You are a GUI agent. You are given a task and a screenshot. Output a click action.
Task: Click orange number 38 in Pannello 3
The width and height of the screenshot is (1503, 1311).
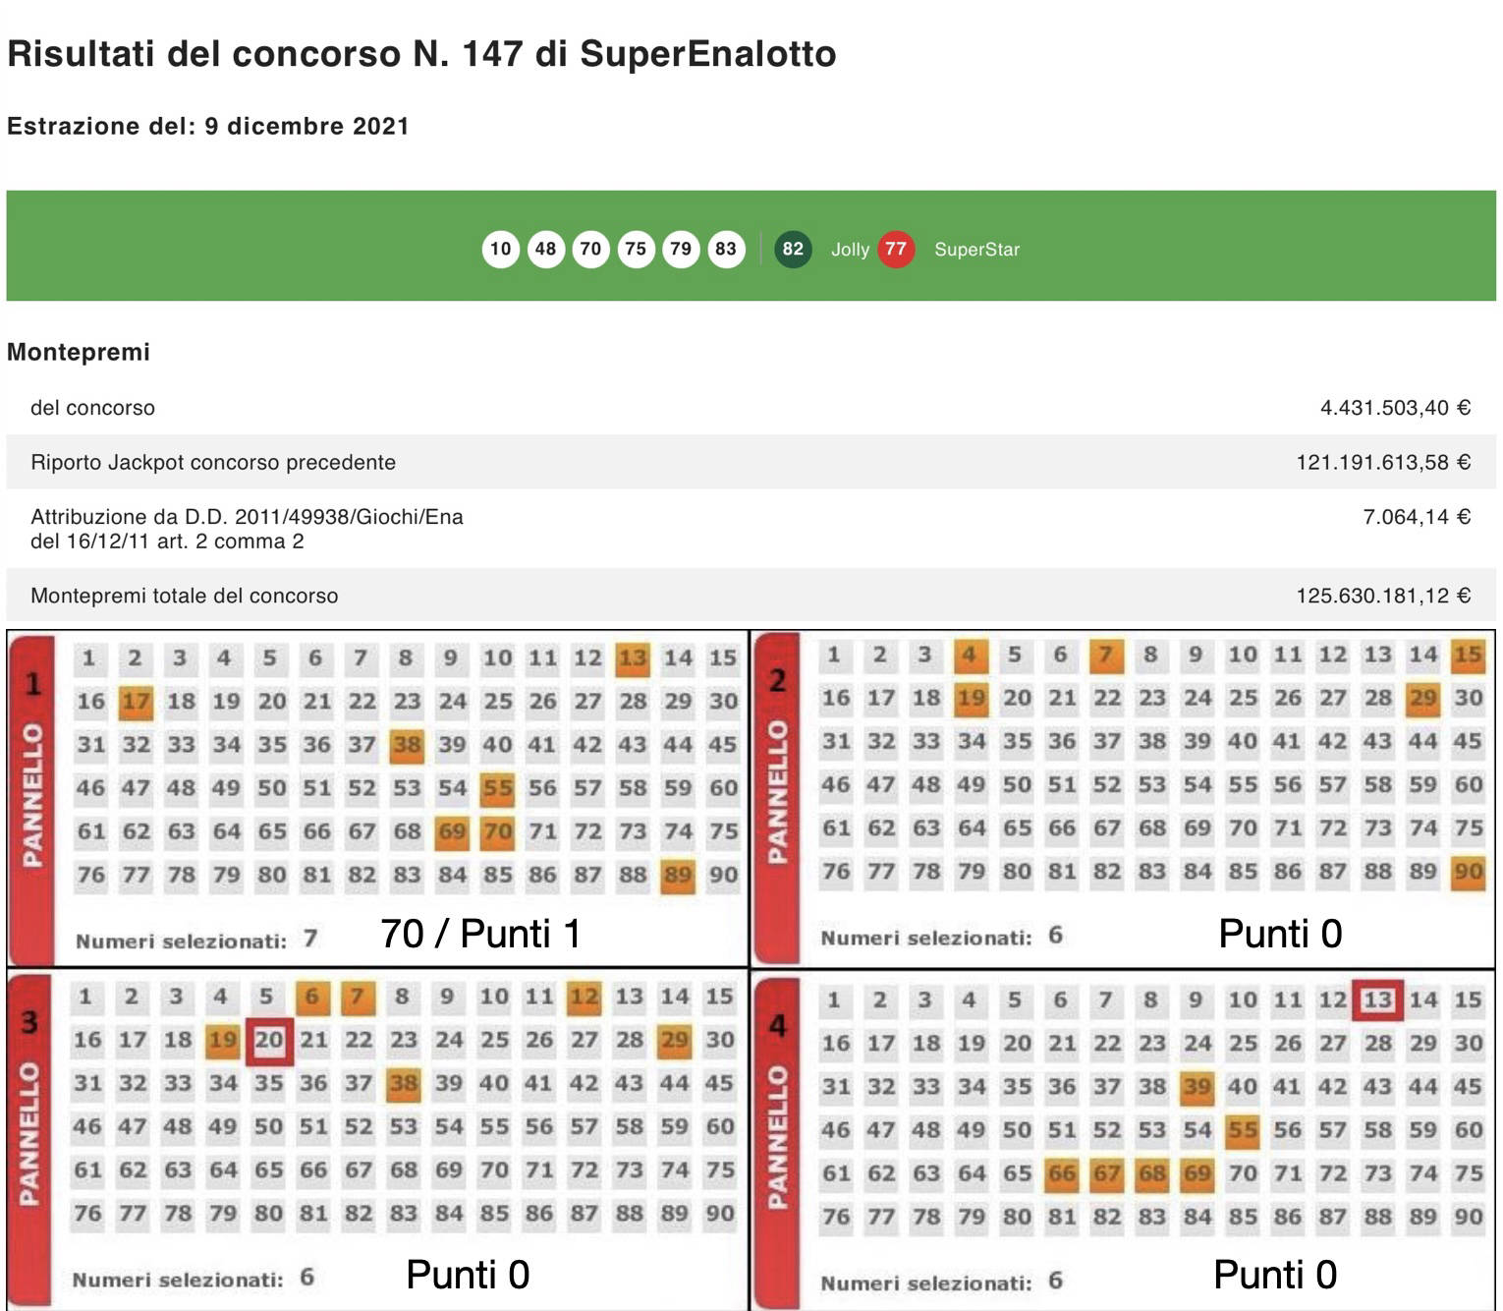coord(404,1084)
